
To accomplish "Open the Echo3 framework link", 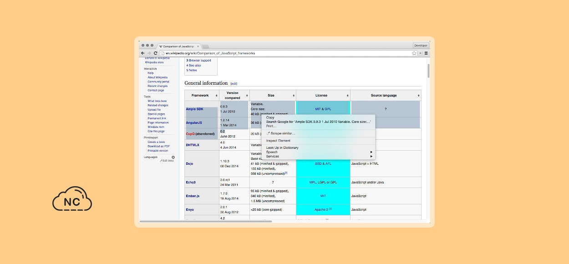I will (191, 182).
